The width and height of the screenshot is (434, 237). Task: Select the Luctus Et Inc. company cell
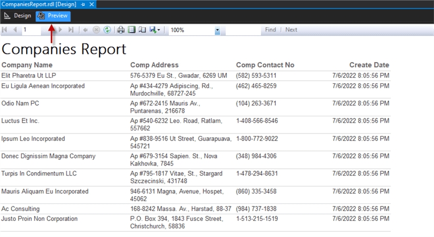tap(20, 121)
